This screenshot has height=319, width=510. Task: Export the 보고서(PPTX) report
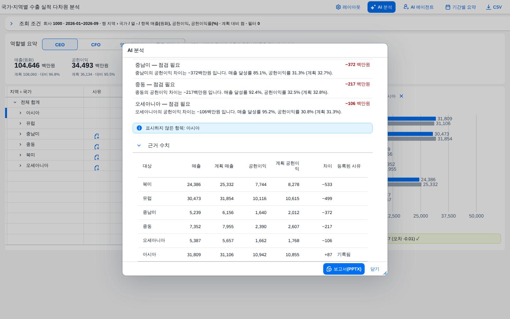[x=344, y=269]
